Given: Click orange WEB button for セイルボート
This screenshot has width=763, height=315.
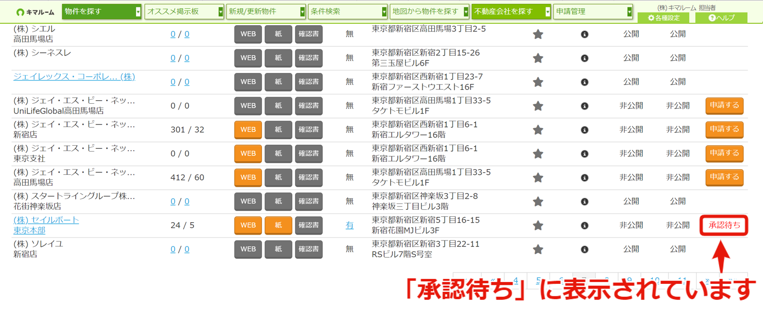Looking at the screenshot, I should coord(248,225).
